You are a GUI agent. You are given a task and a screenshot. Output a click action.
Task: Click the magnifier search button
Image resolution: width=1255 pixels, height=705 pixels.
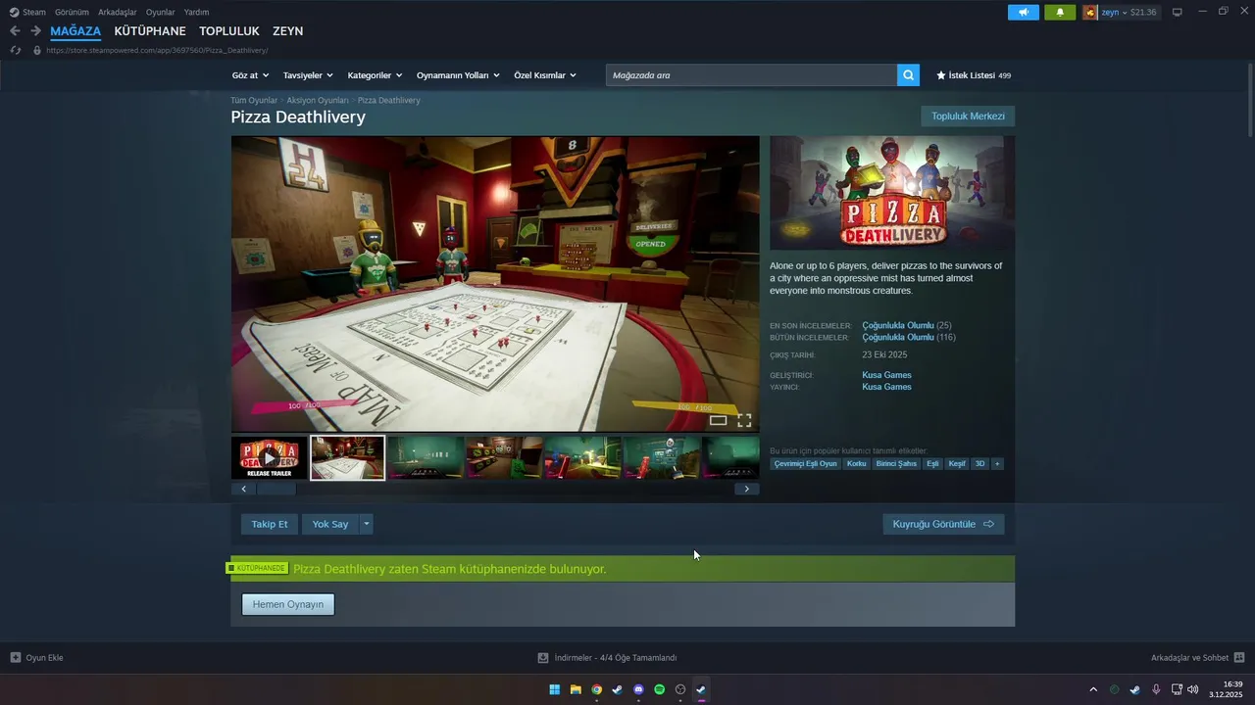[x=909, y=75]
